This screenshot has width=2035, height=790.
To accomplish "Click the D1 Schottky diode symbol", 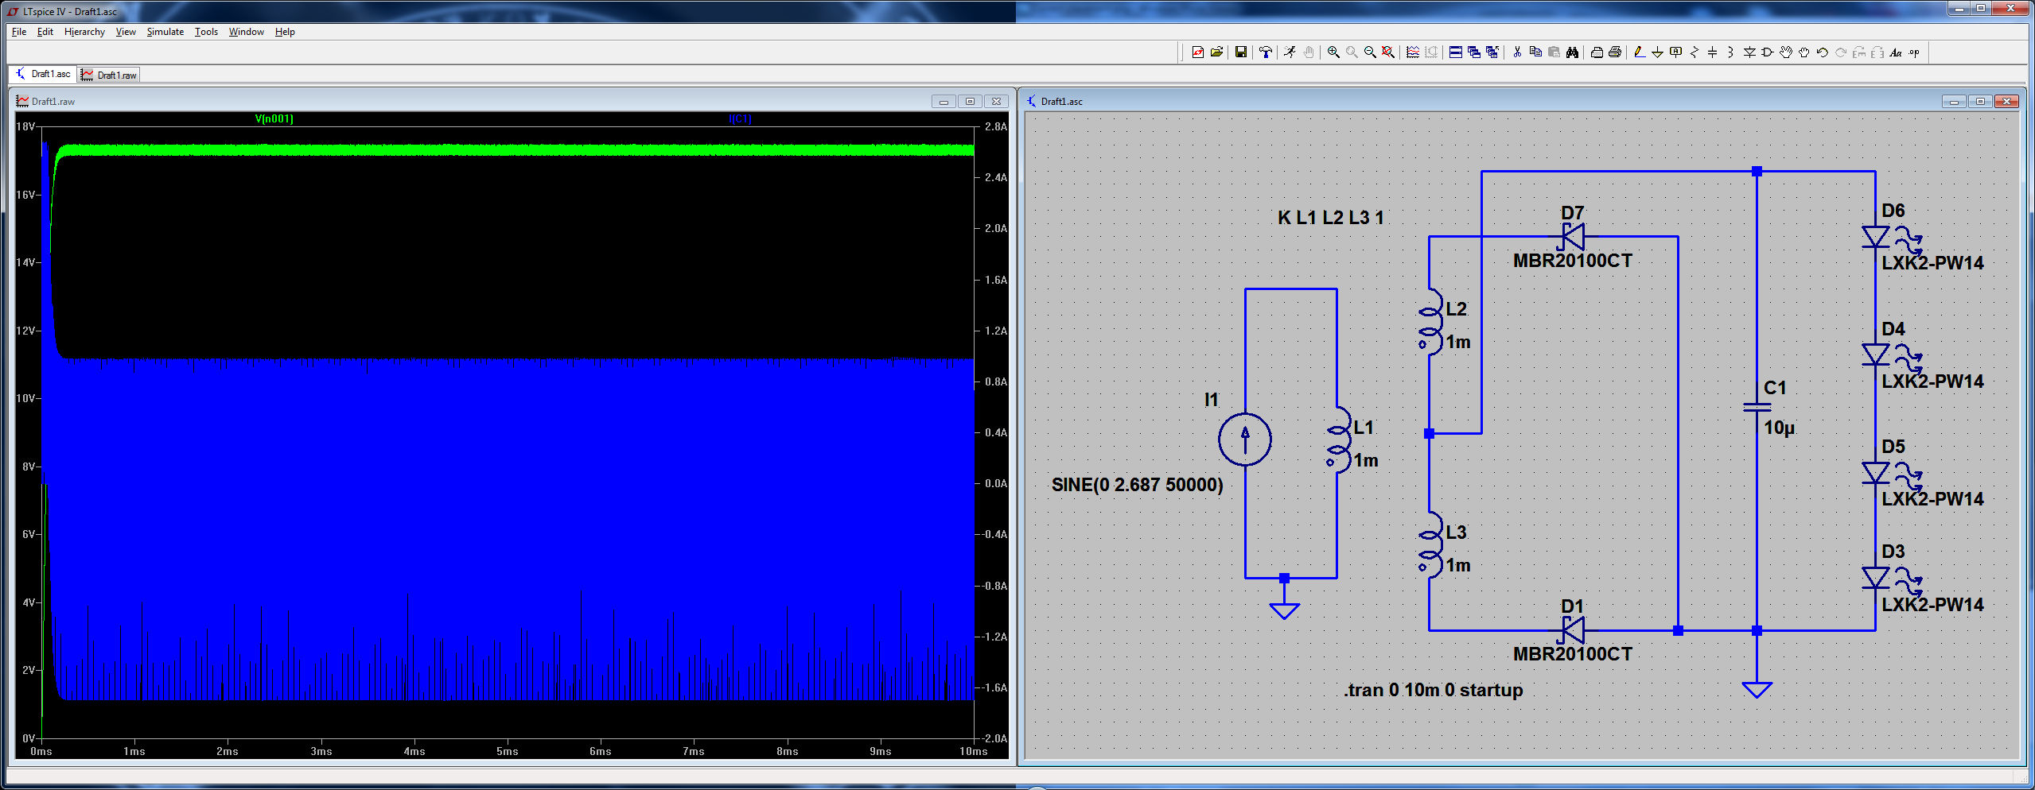I will click(1572, 630).
